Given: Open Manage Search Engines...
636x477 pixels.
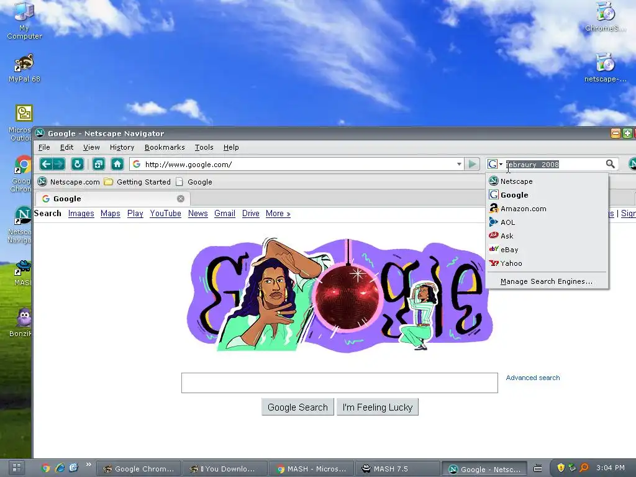Looking at the screenshot, I should 547,281.
